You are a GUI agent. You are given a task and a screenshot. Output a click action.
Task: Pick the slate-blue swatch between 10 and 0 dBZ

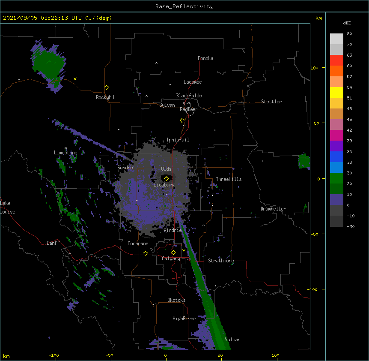click(x=336, y=200)
